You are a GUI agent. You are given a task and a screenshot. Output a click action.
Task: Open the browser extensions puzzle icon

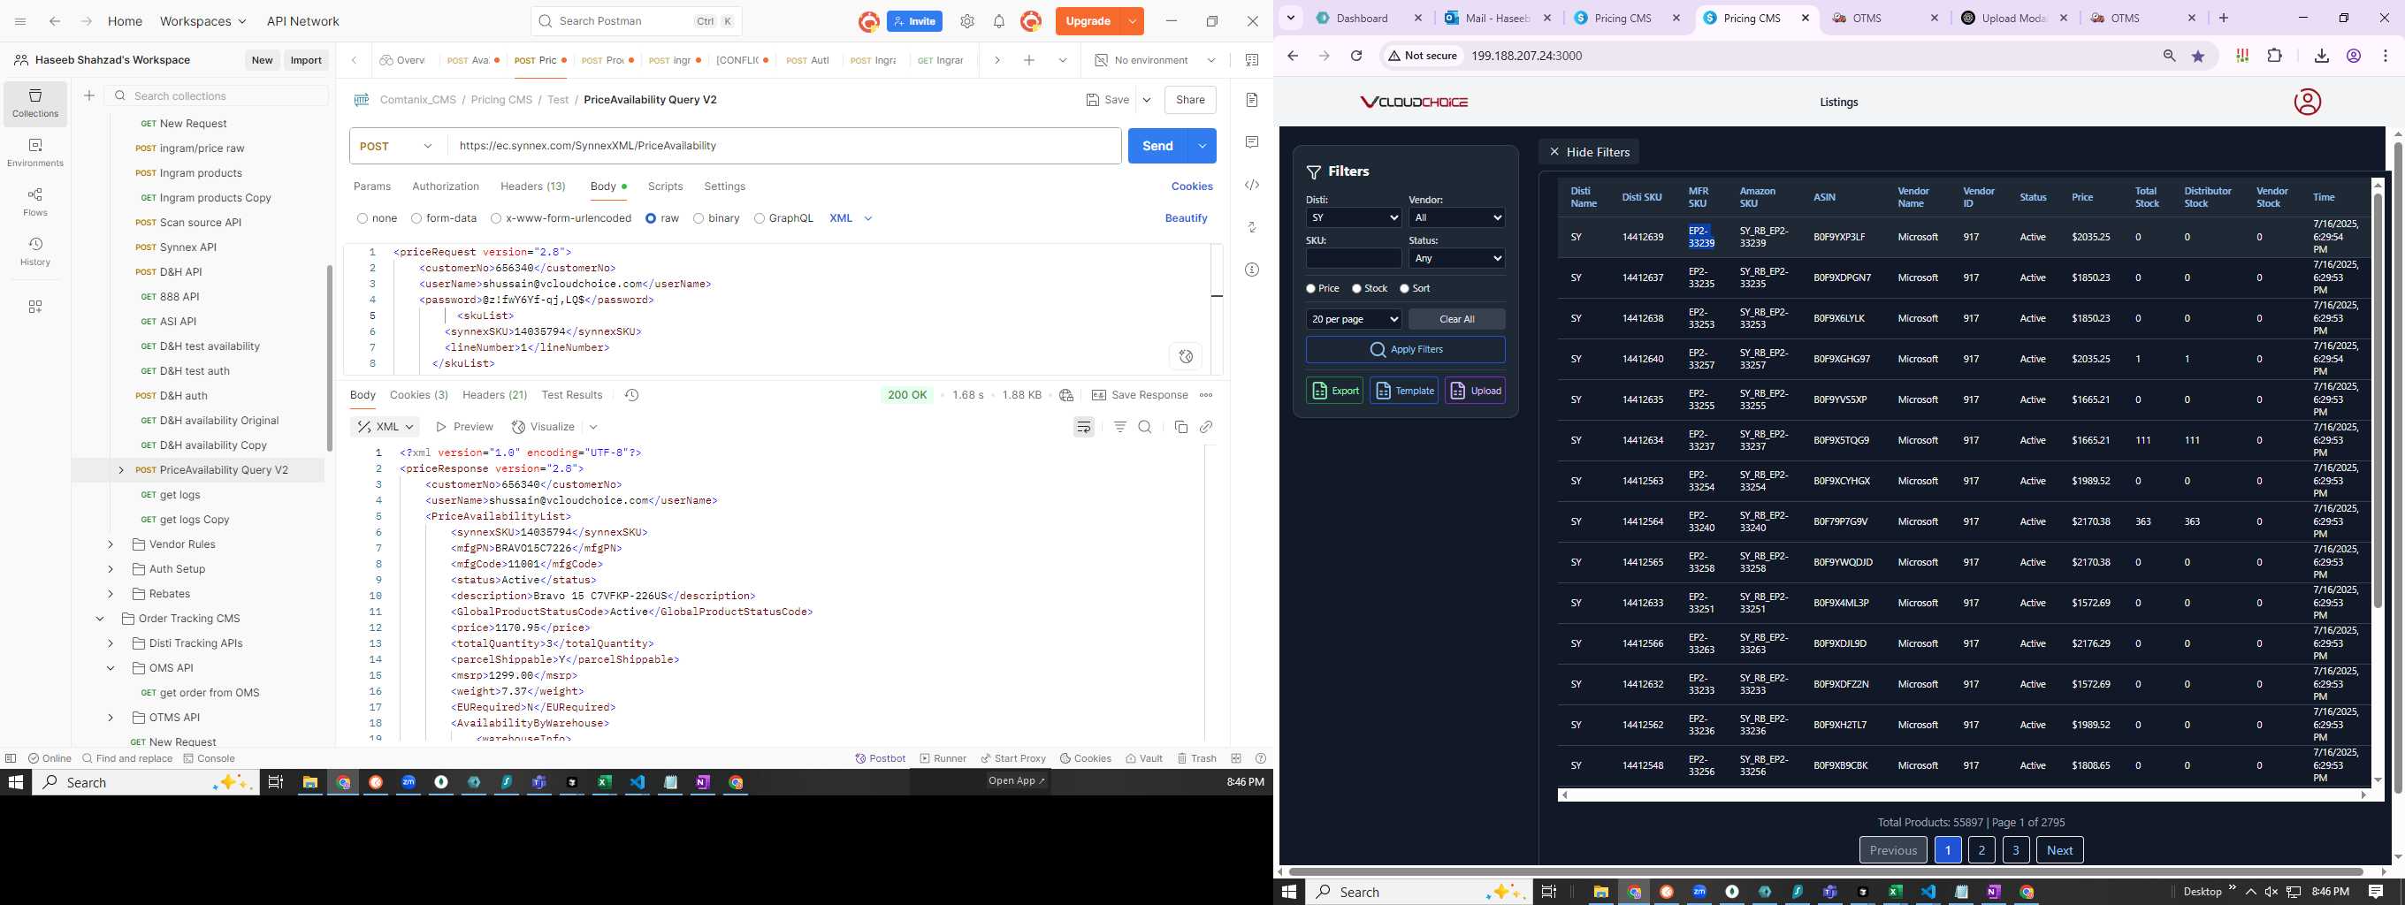click(x=2274, y=56)
